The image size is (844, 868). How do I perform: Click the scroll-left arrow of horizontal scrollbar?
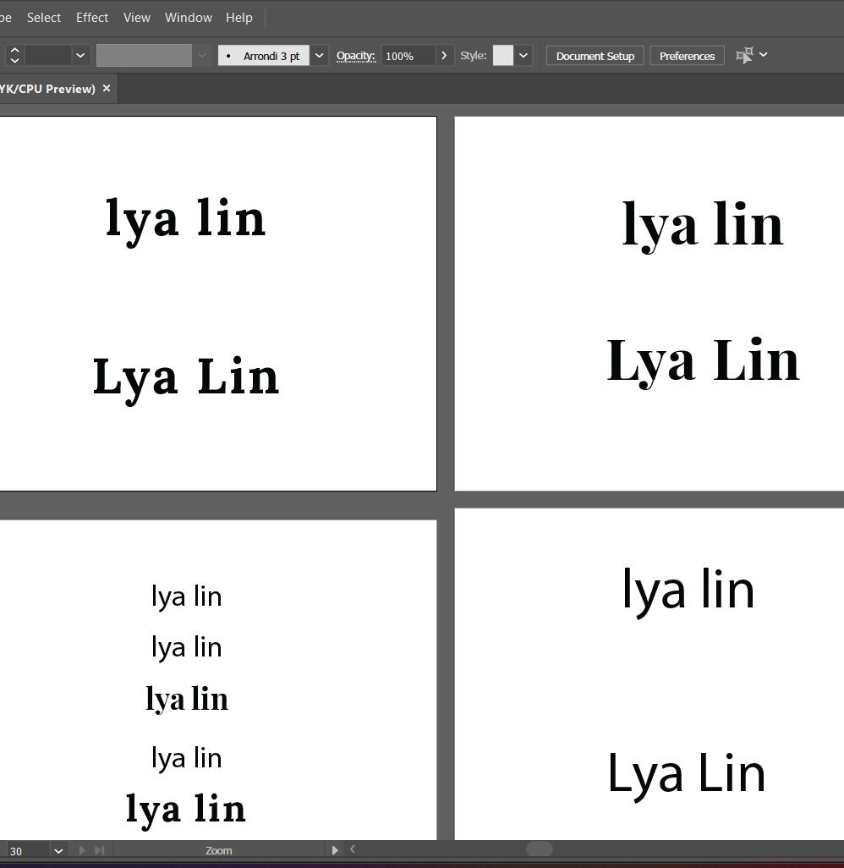point(353,850)
